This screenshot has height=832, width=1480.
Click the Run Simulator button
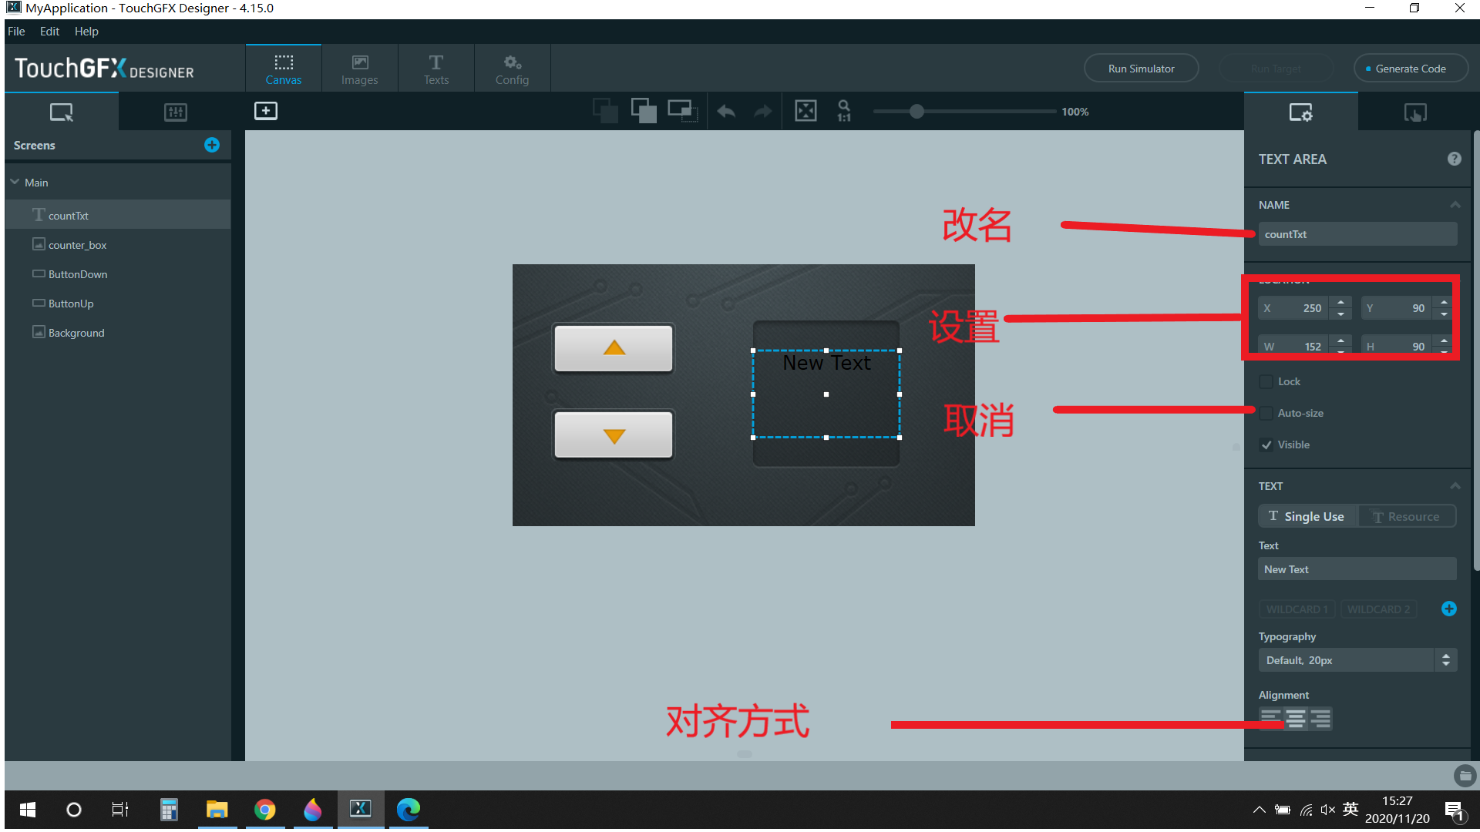click(1141, 68)
